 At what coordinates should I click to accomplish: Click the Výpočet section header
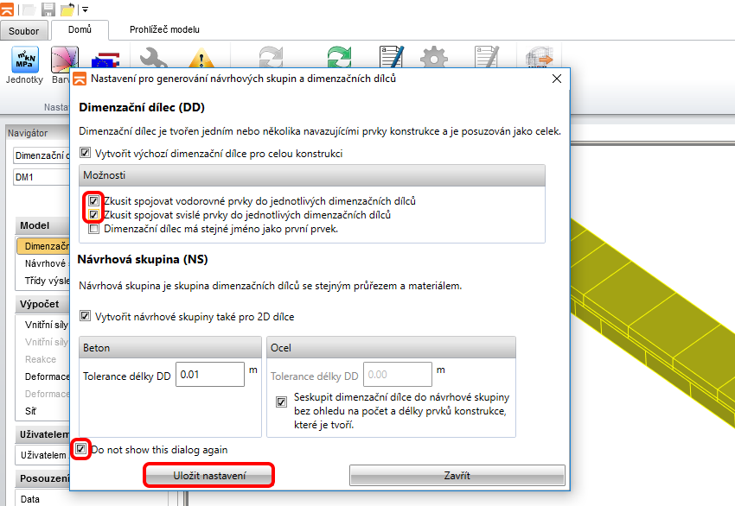(42, 304)
